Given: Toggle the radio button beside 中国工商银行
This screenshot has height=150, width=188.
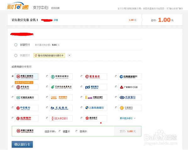Looking at the screenshot, I should [x=13, y=76].
